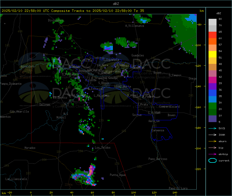Click the yellow eburn arrow in legend
The height and width of the screenshot is (196, 232).
pyautogui.click(x=212, y=141)
